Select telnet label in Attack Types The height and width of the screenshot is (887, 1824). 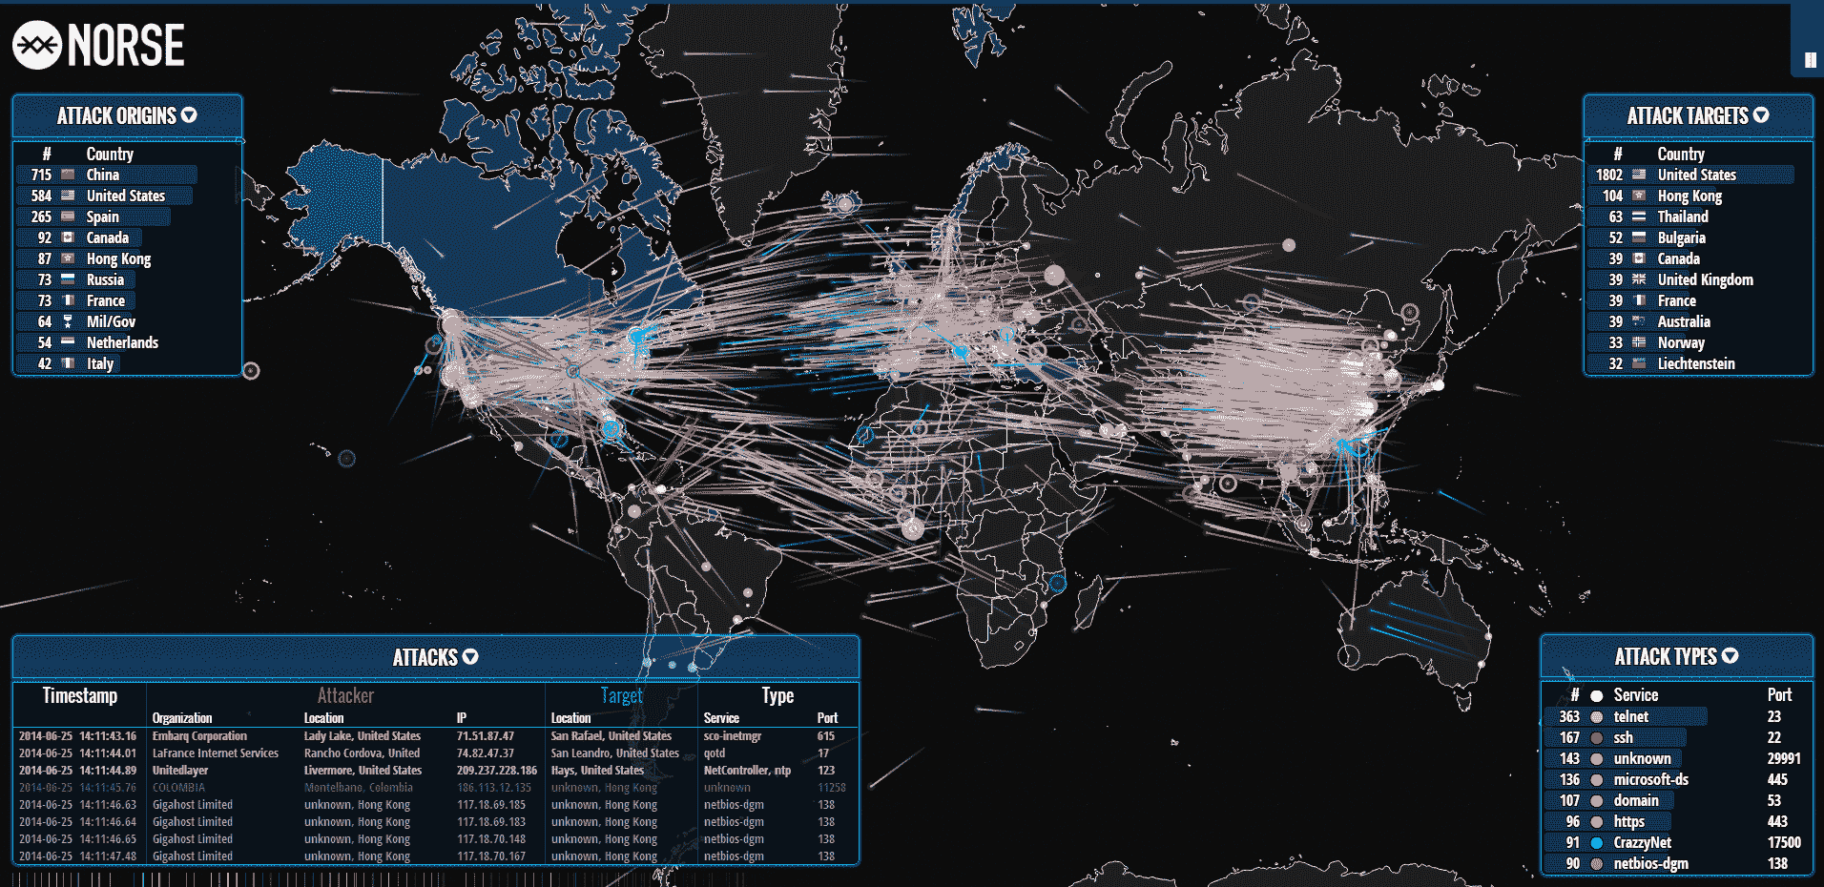tap(1630, 716)
